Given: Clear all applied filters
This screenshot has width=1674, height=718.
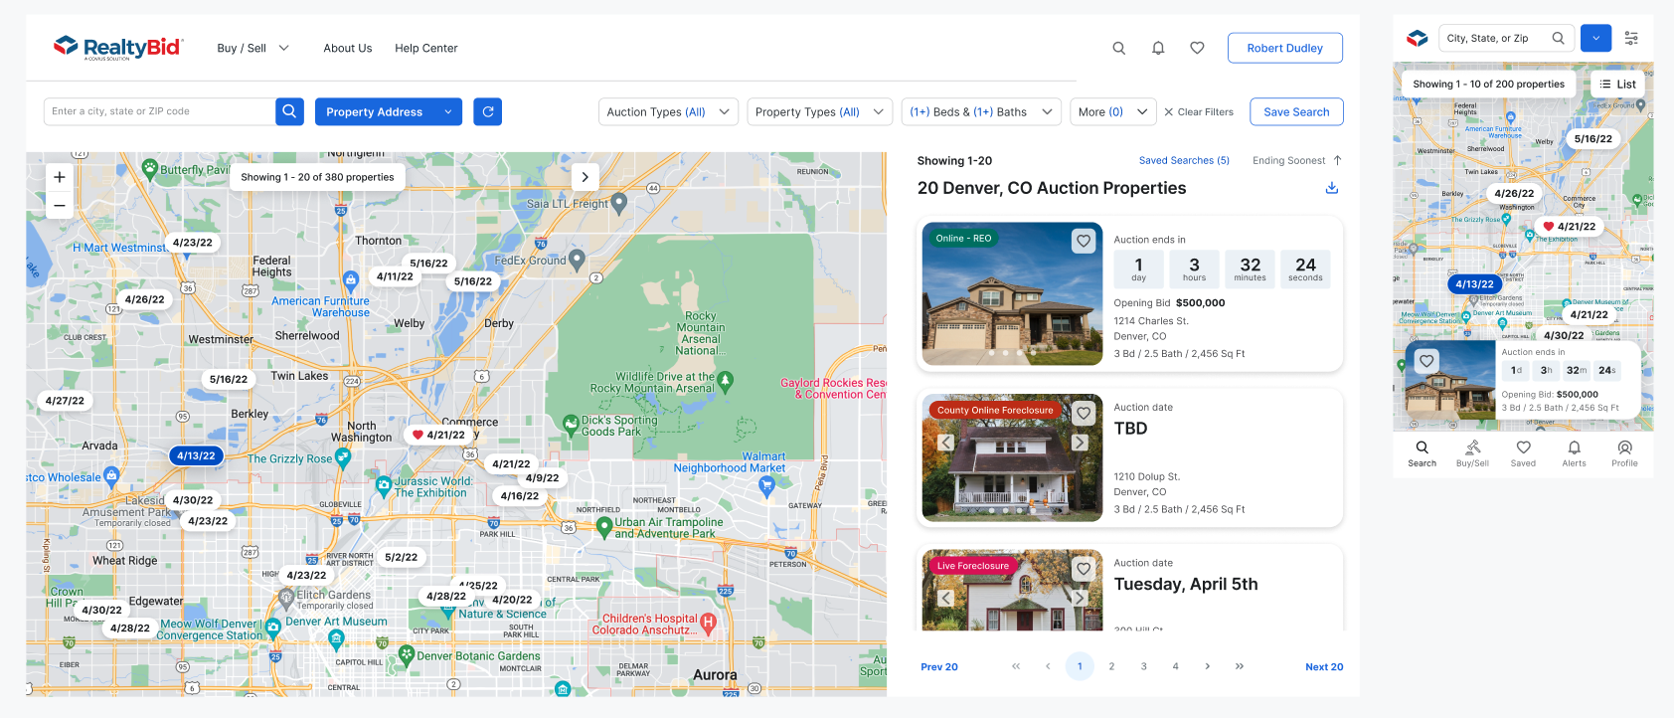Looking at the screenshot, I should coord(1199,112).
